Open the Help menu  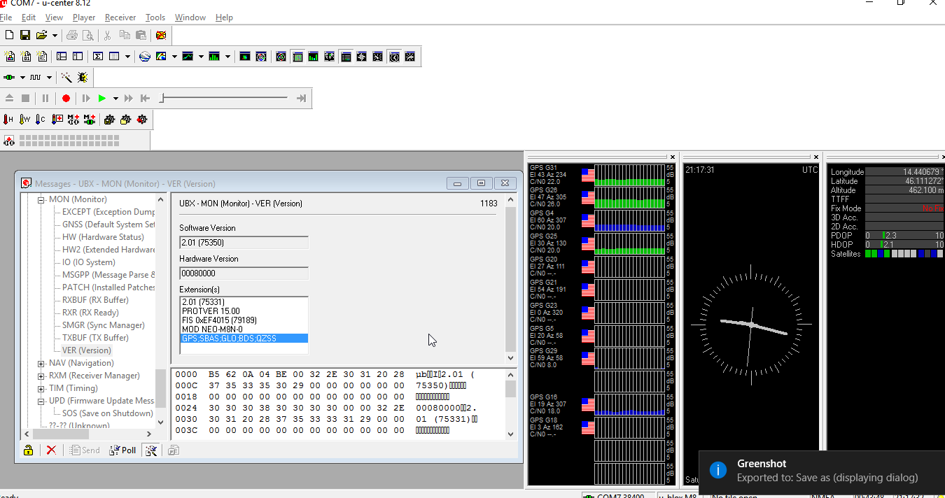[224, 17]
